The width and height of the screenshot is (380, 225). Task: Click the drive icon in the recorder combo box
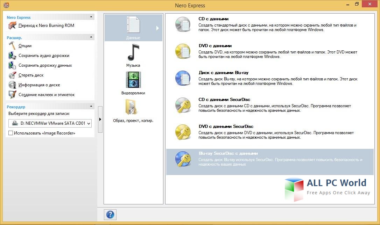tap(15, 123)
